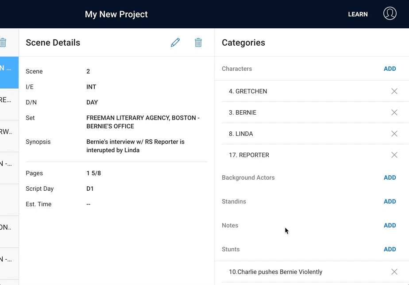Delete the scene using the Scene Details trash icon
409x285 pixels.
(198, 42)
